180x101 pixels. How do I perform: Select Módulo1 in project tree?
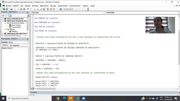(14, 31)
